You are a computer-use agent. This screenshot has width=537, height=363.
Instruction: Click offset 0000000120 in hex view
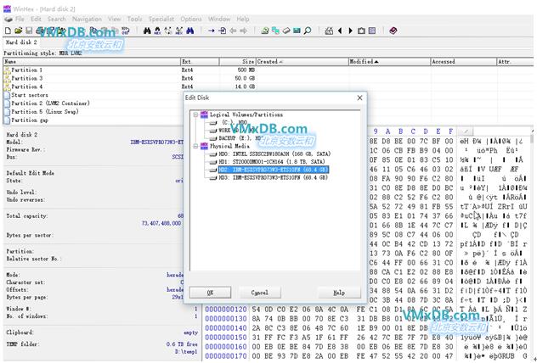click(226, 310)
